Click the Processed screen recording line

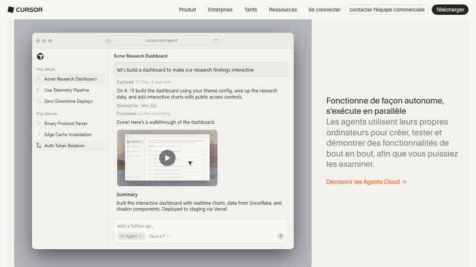coord(143,113)
